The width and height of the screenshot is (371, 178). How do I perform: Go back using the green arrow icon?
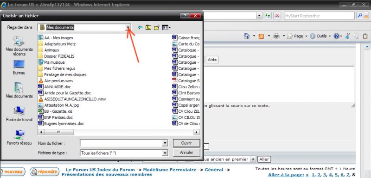click(140, 28)
